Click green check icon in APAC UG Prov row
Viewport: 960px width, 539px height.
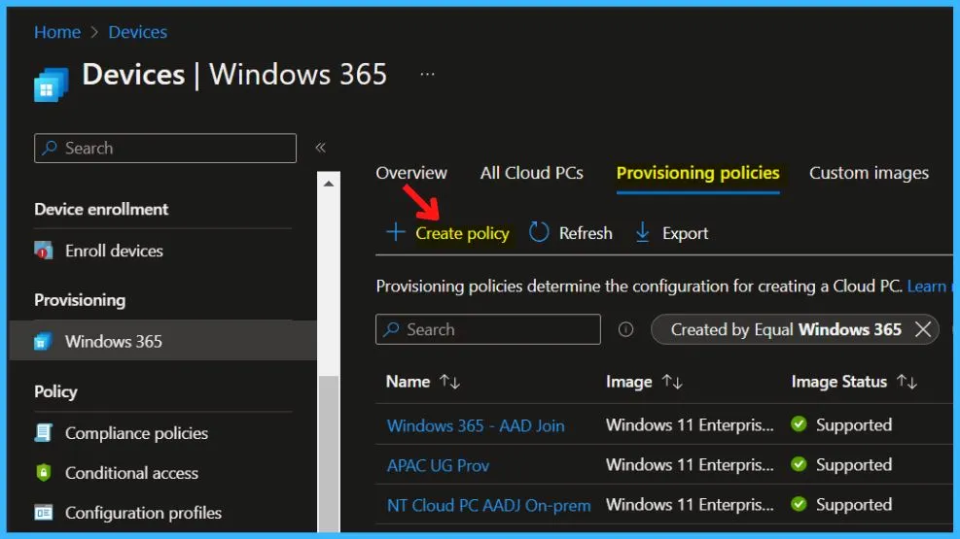point(799,464)
